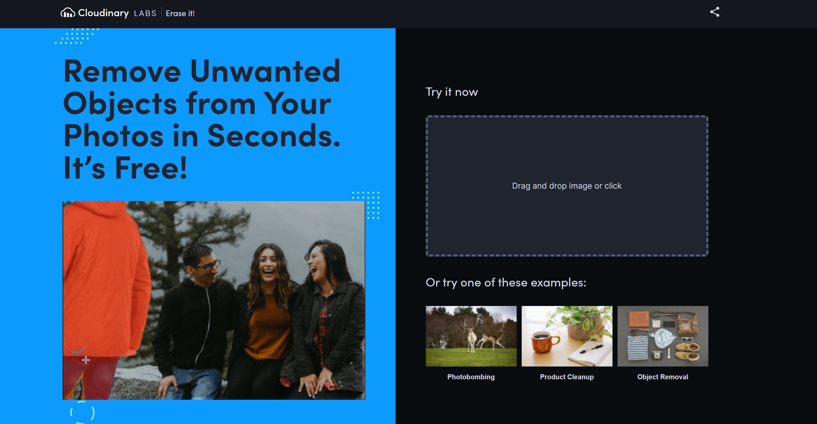Open the Photobombing deer example thumbnail
Screen dimensions: 817x424
tap(471, 336)
